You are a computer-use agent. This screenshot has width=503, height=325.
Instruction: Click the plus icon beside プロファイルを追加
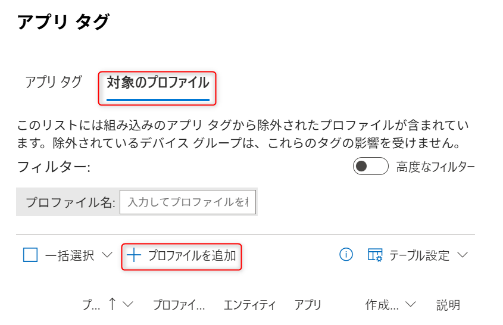click(134, 255)
